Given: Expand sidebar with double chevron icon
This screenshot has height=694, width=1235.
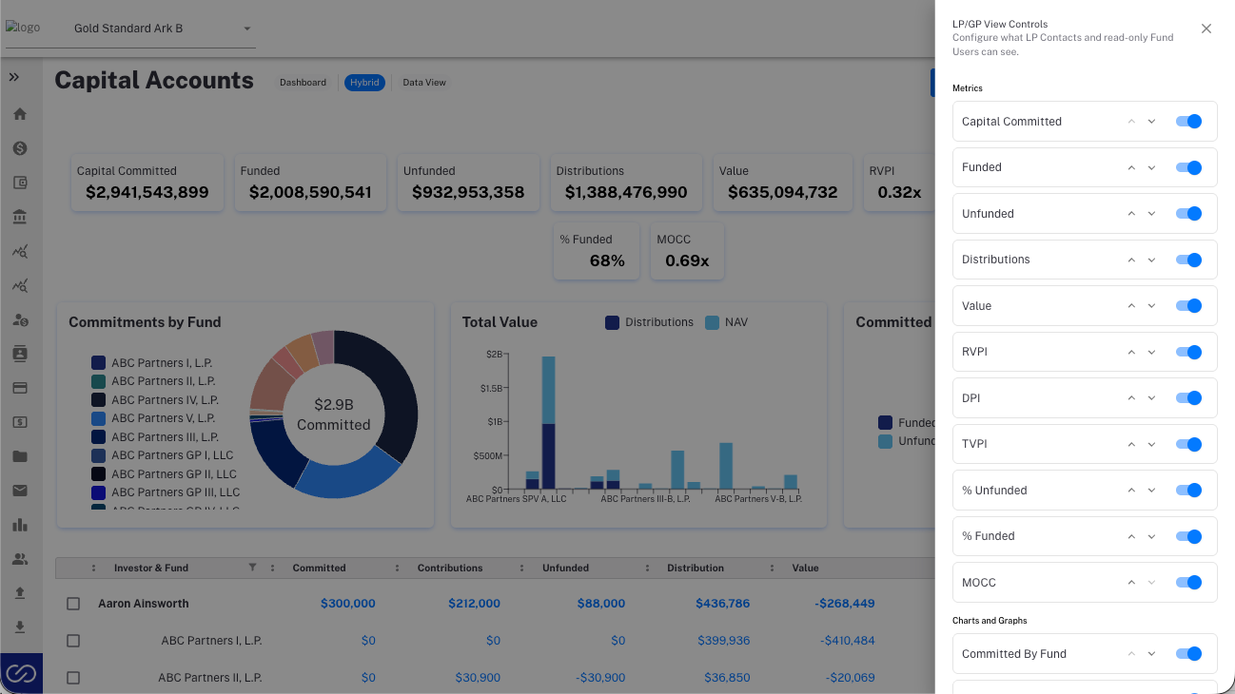Looking at the screenshot, I should pyautogui.click(x=15, y=77).
